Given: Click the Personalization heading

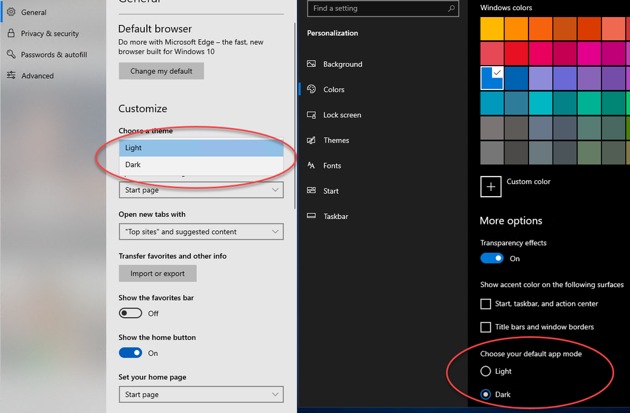Looking at the screenshot, I should (x=332, y=33).
